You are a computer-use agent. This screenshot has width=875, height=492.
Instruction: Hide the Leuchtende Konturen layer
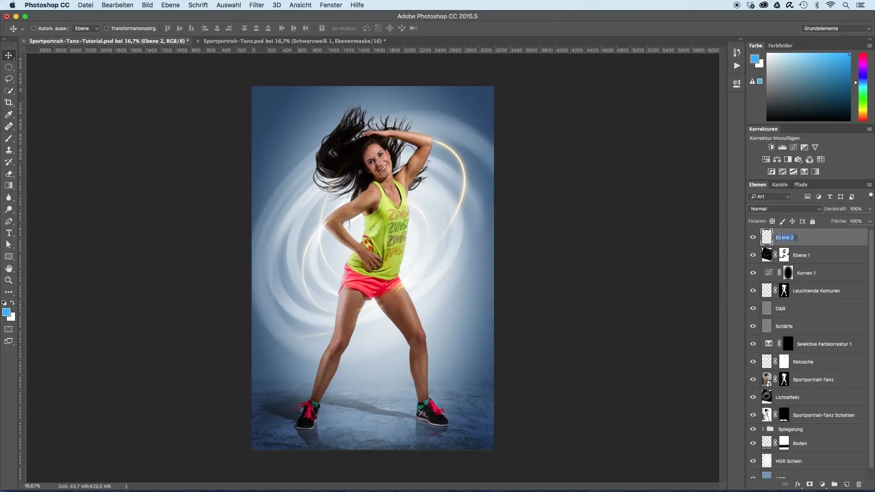click(x=753, y=291)
